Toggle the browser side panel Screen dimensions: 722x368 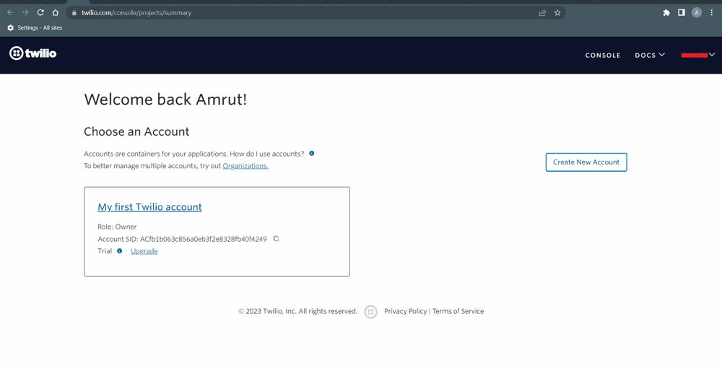(x=681, y=12)
